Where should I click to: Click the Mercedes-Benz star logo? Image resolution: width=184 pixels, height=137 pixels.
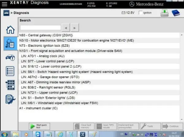pyautogui.click(x=132, y=4)
